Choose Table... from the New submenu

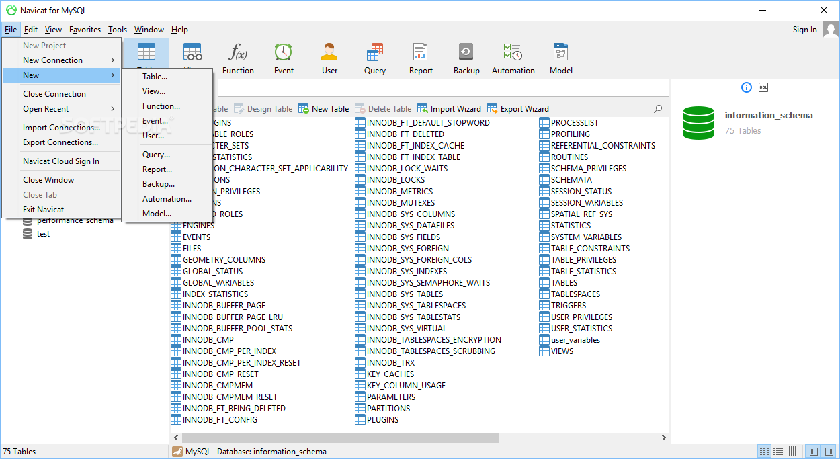pos(167,77)
